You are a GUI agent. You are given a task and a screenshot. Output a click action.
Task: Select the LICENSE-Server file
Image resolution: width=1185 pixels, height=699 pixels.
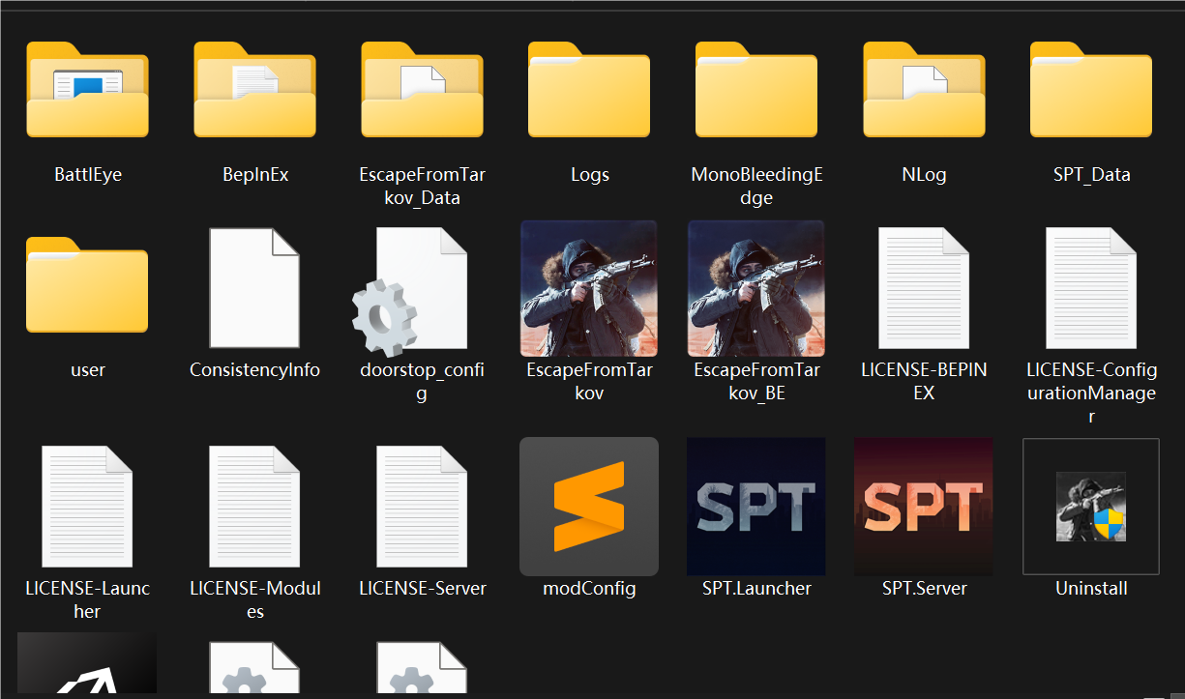pyautogui.click(x=422, y=507)
